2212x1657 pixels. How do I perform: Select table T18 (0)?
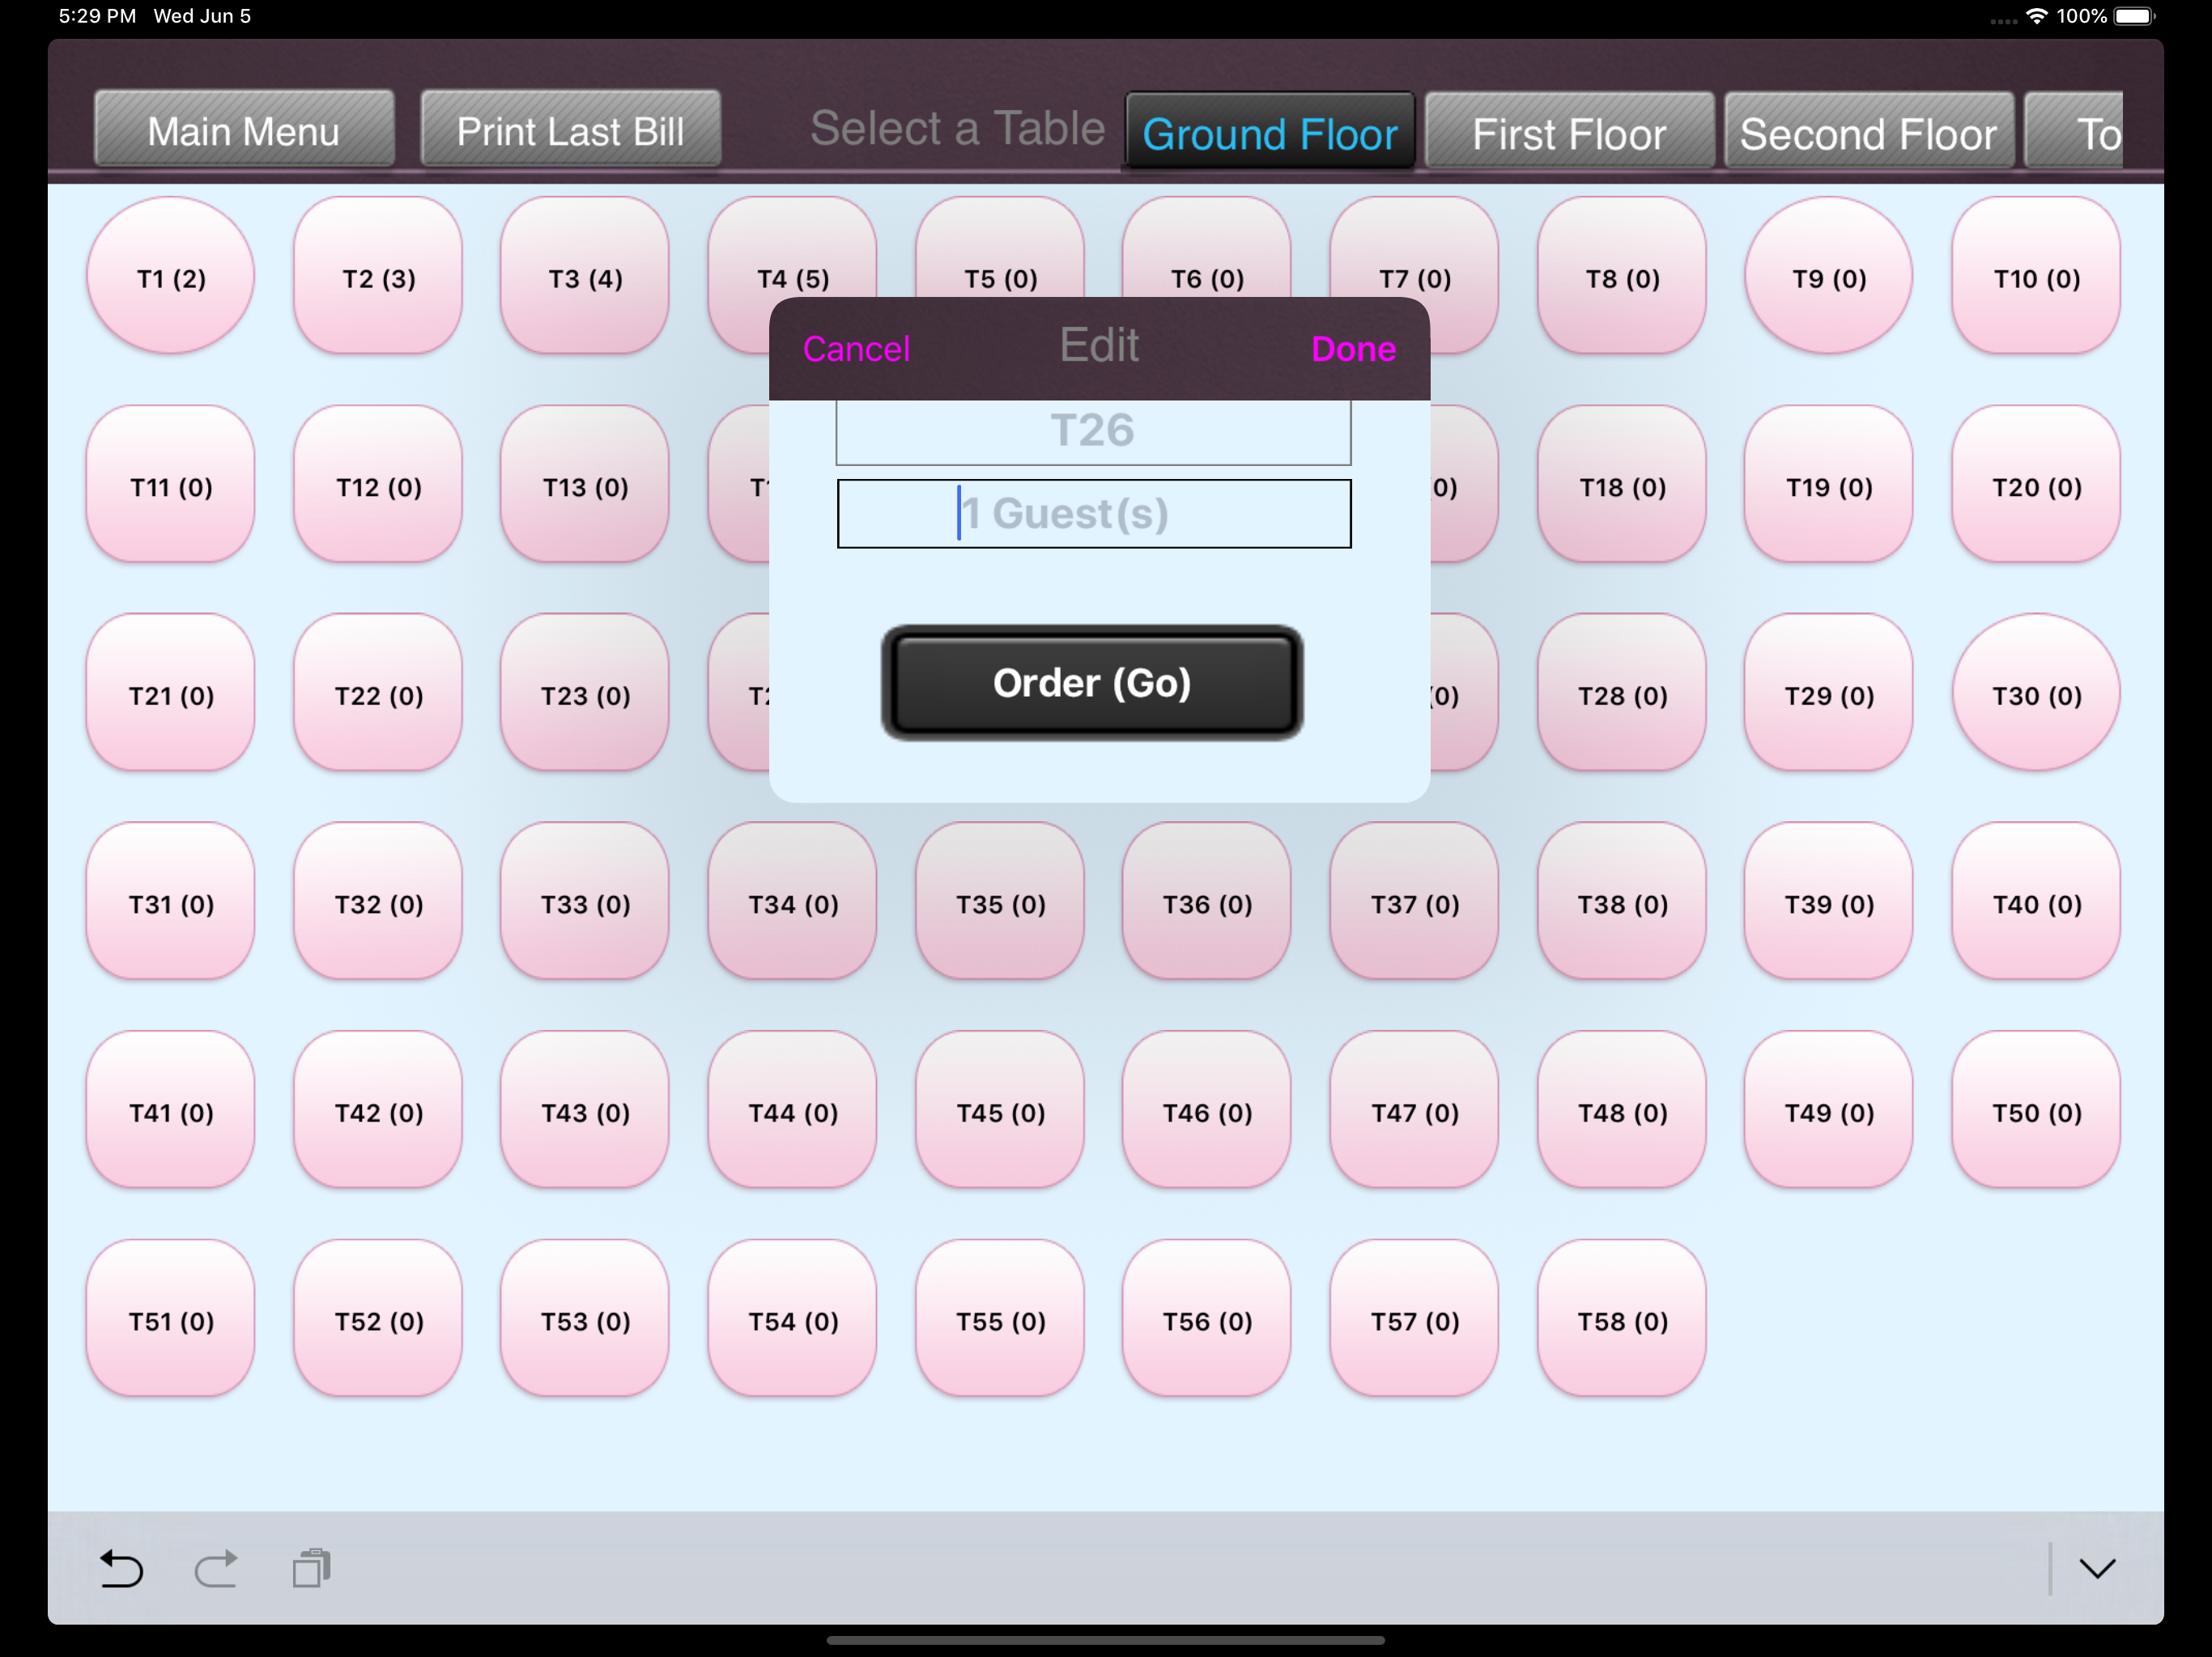1622,484
